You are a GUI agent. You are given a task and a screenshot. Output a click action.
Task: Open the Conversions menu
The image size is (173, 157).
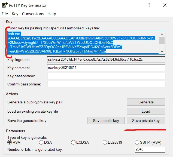tap(33, 14)
